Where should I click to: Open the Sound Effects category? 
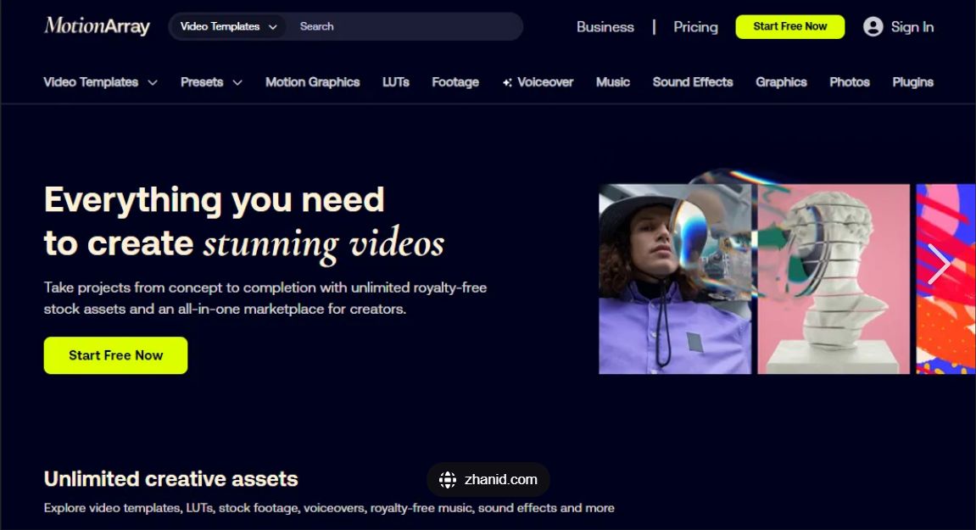693,82
